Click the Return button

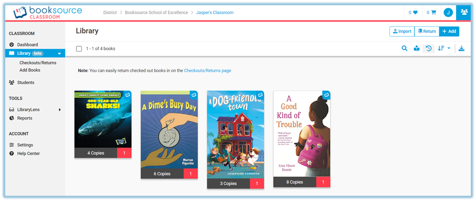427,32
